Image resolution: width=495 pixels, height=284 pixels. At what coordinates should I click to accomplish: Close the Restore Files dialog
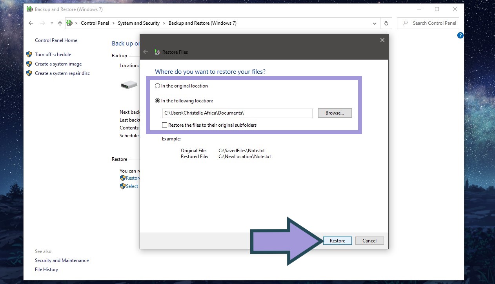click(382, 40)
